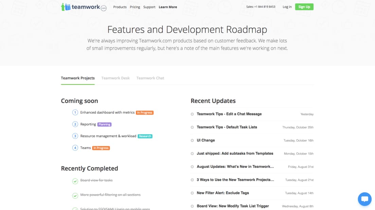The image size is (375, 210).
Task: Click the number 2 circle beside Reporting
Action: 75,124
